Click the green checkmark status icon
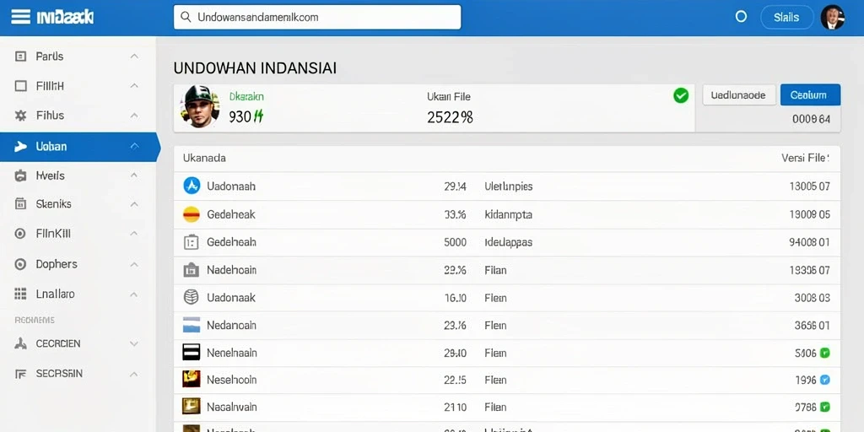The height and width of the screenshot is (432, 864). pyautogui.click(x=681, y=96)
